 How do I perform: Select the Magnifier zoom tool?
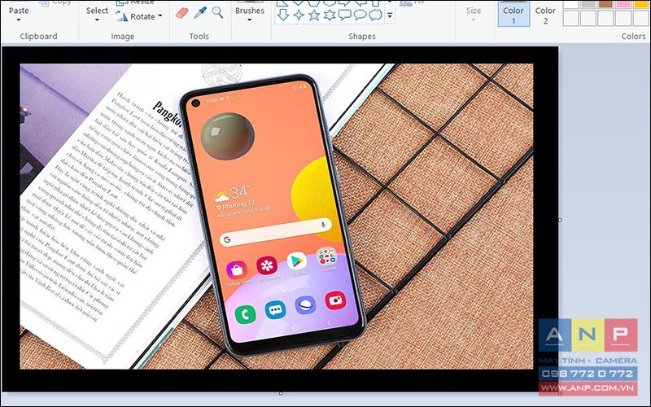pyautogui.click(x=217, y=12)
